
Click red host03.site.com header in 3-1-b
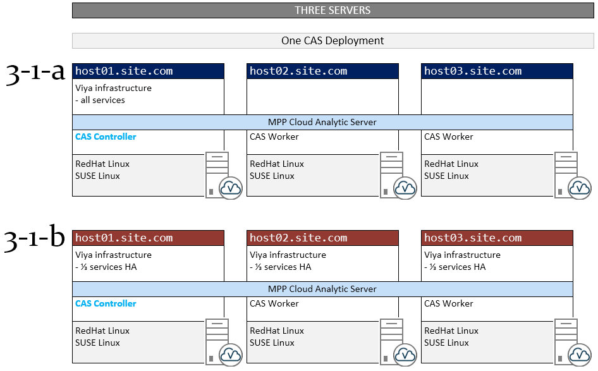(497, 238)
